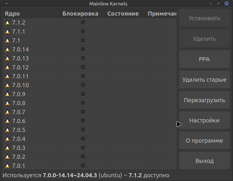This screenshot has width=233, height=181.
Task: Select the kernel version text 7.0.9
Action: point(19,94)
